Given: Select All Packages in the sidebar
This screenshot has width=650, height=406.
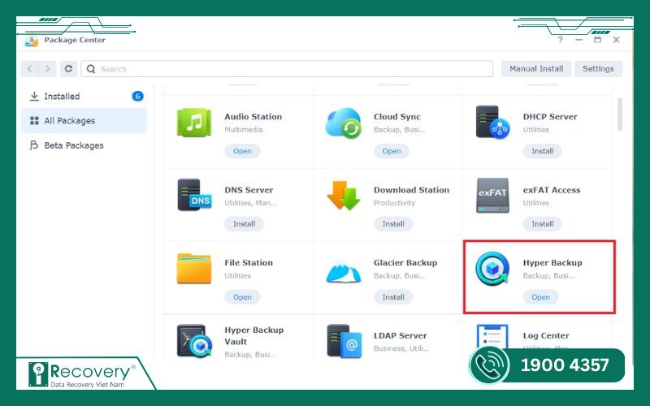Looking at the screenshot, I should point(69,121).
